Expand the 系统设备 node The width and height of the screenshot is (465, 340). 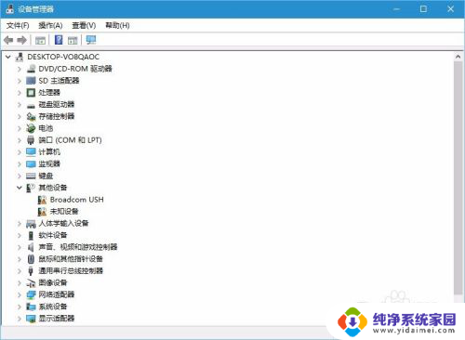(x=20, y=307)
